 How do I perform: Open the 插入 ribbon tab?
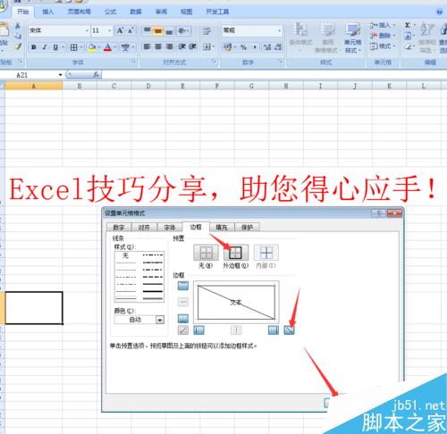48,12
